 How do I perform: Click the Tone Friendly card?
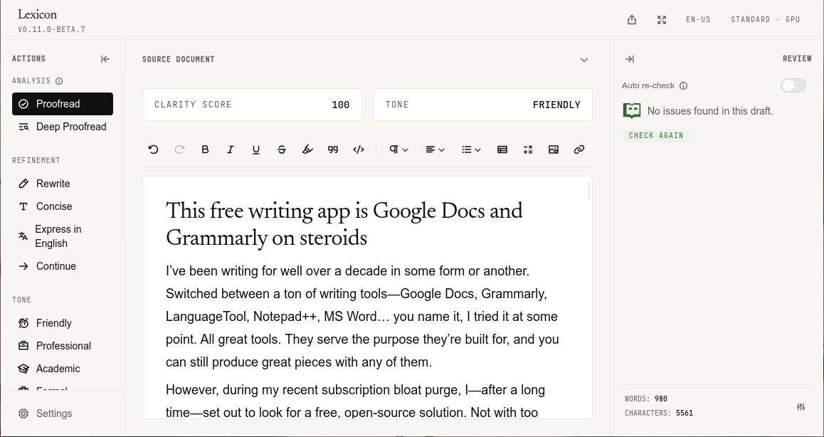pos(483,105)
